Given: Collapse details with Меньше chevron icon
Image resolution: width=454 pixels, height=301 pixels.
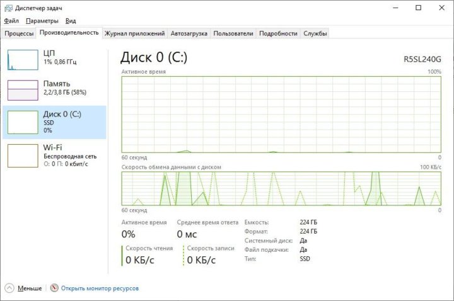Looking at the screenshot, I should point(9,288).
